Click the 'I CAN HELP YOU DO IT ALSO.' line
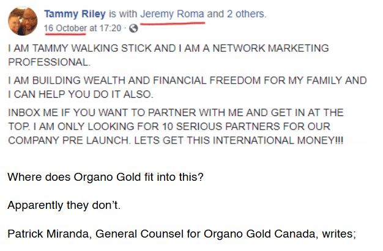Image resolution: width=383 pixels, height=251 pixels. click(81, 94)
